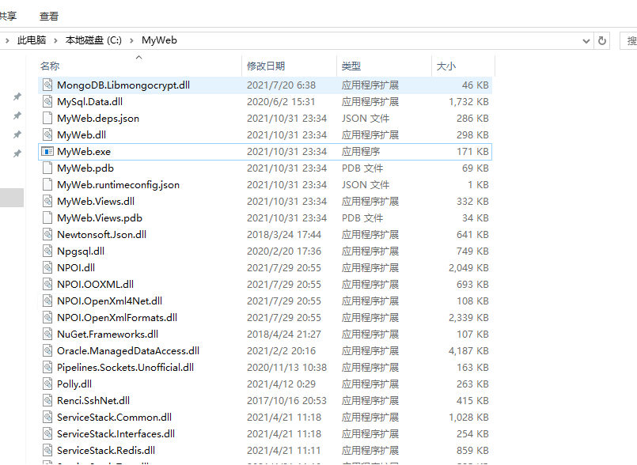The width and height of the screenshot is (637, 465).
Task: Click the MySql.Data.dll file icon
Action: [x=47, y=101]
